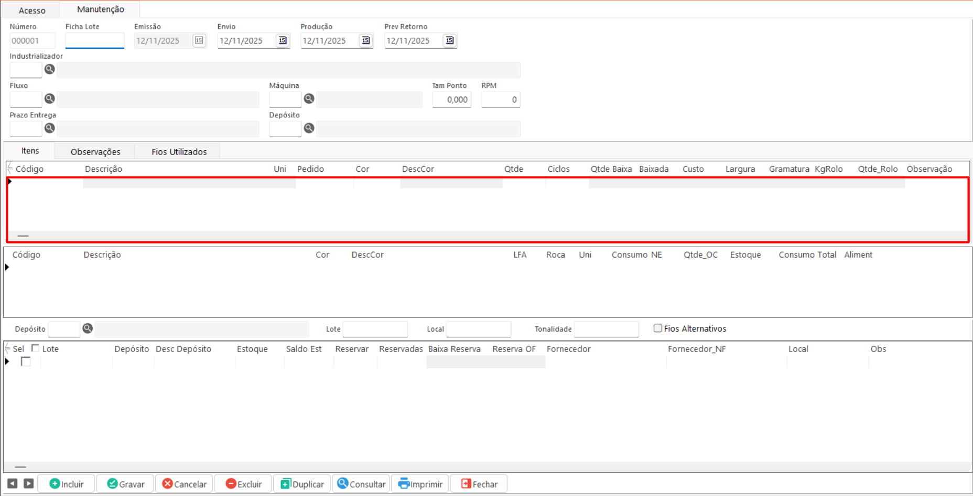Viewport: 973px width, 496px height.
Task: Click the Industrializador search magnifier icon
Action: 50,69
